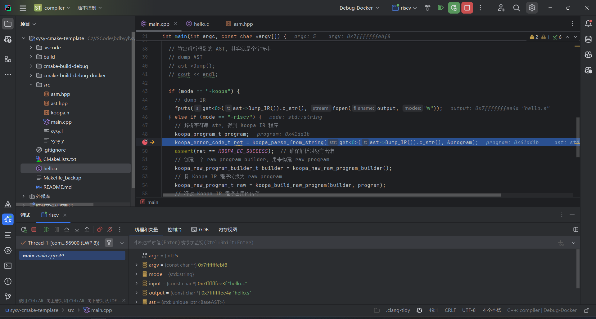This screenshot has width=596, height=319.
Task: Click Step Over icon in debug toolbar
Action: pyautogui.click(x=67, y=229)
